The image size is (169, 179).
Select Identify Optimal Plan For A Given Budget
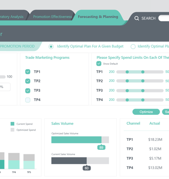(51, 47)
